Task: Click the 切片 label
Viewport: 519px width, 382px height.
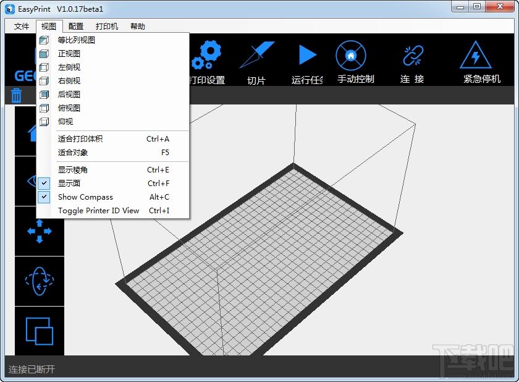Action: 256,80
